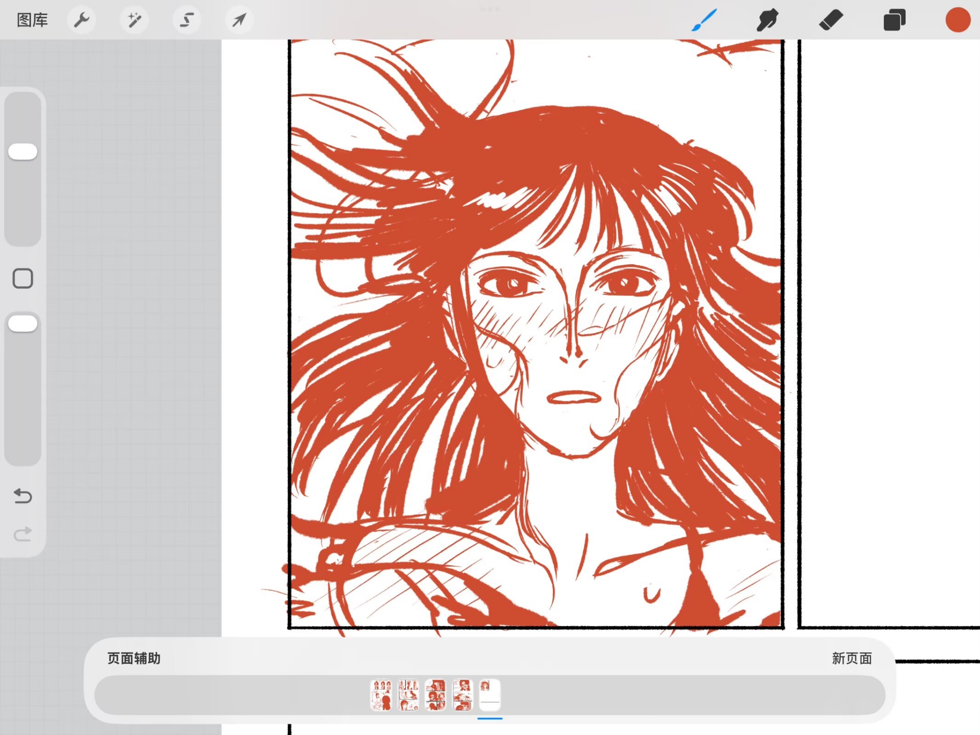Select the Brush paint tool

704,20
